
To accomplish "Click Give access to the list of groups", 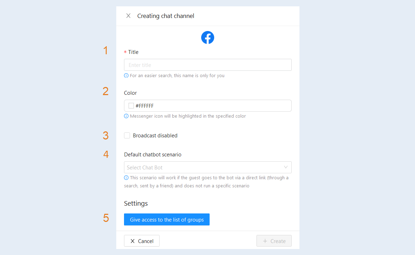I will coord(167,219).
